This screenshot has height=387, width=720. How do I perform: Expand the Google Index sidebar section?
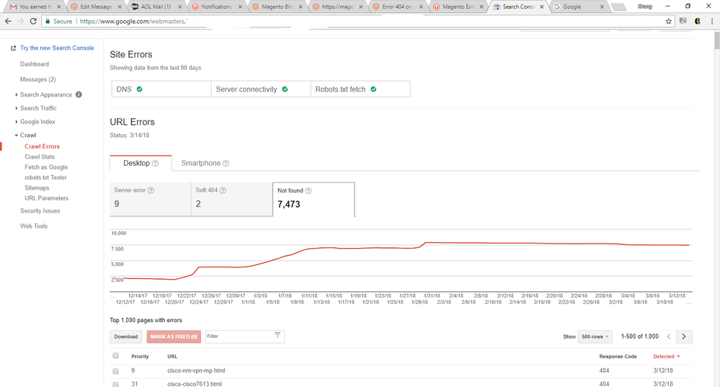37,122
